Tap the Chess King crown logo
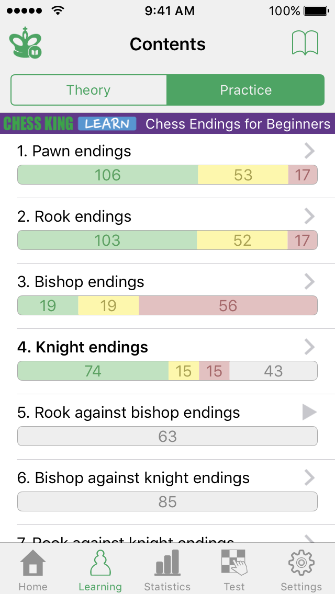 [x=26, y=43]
